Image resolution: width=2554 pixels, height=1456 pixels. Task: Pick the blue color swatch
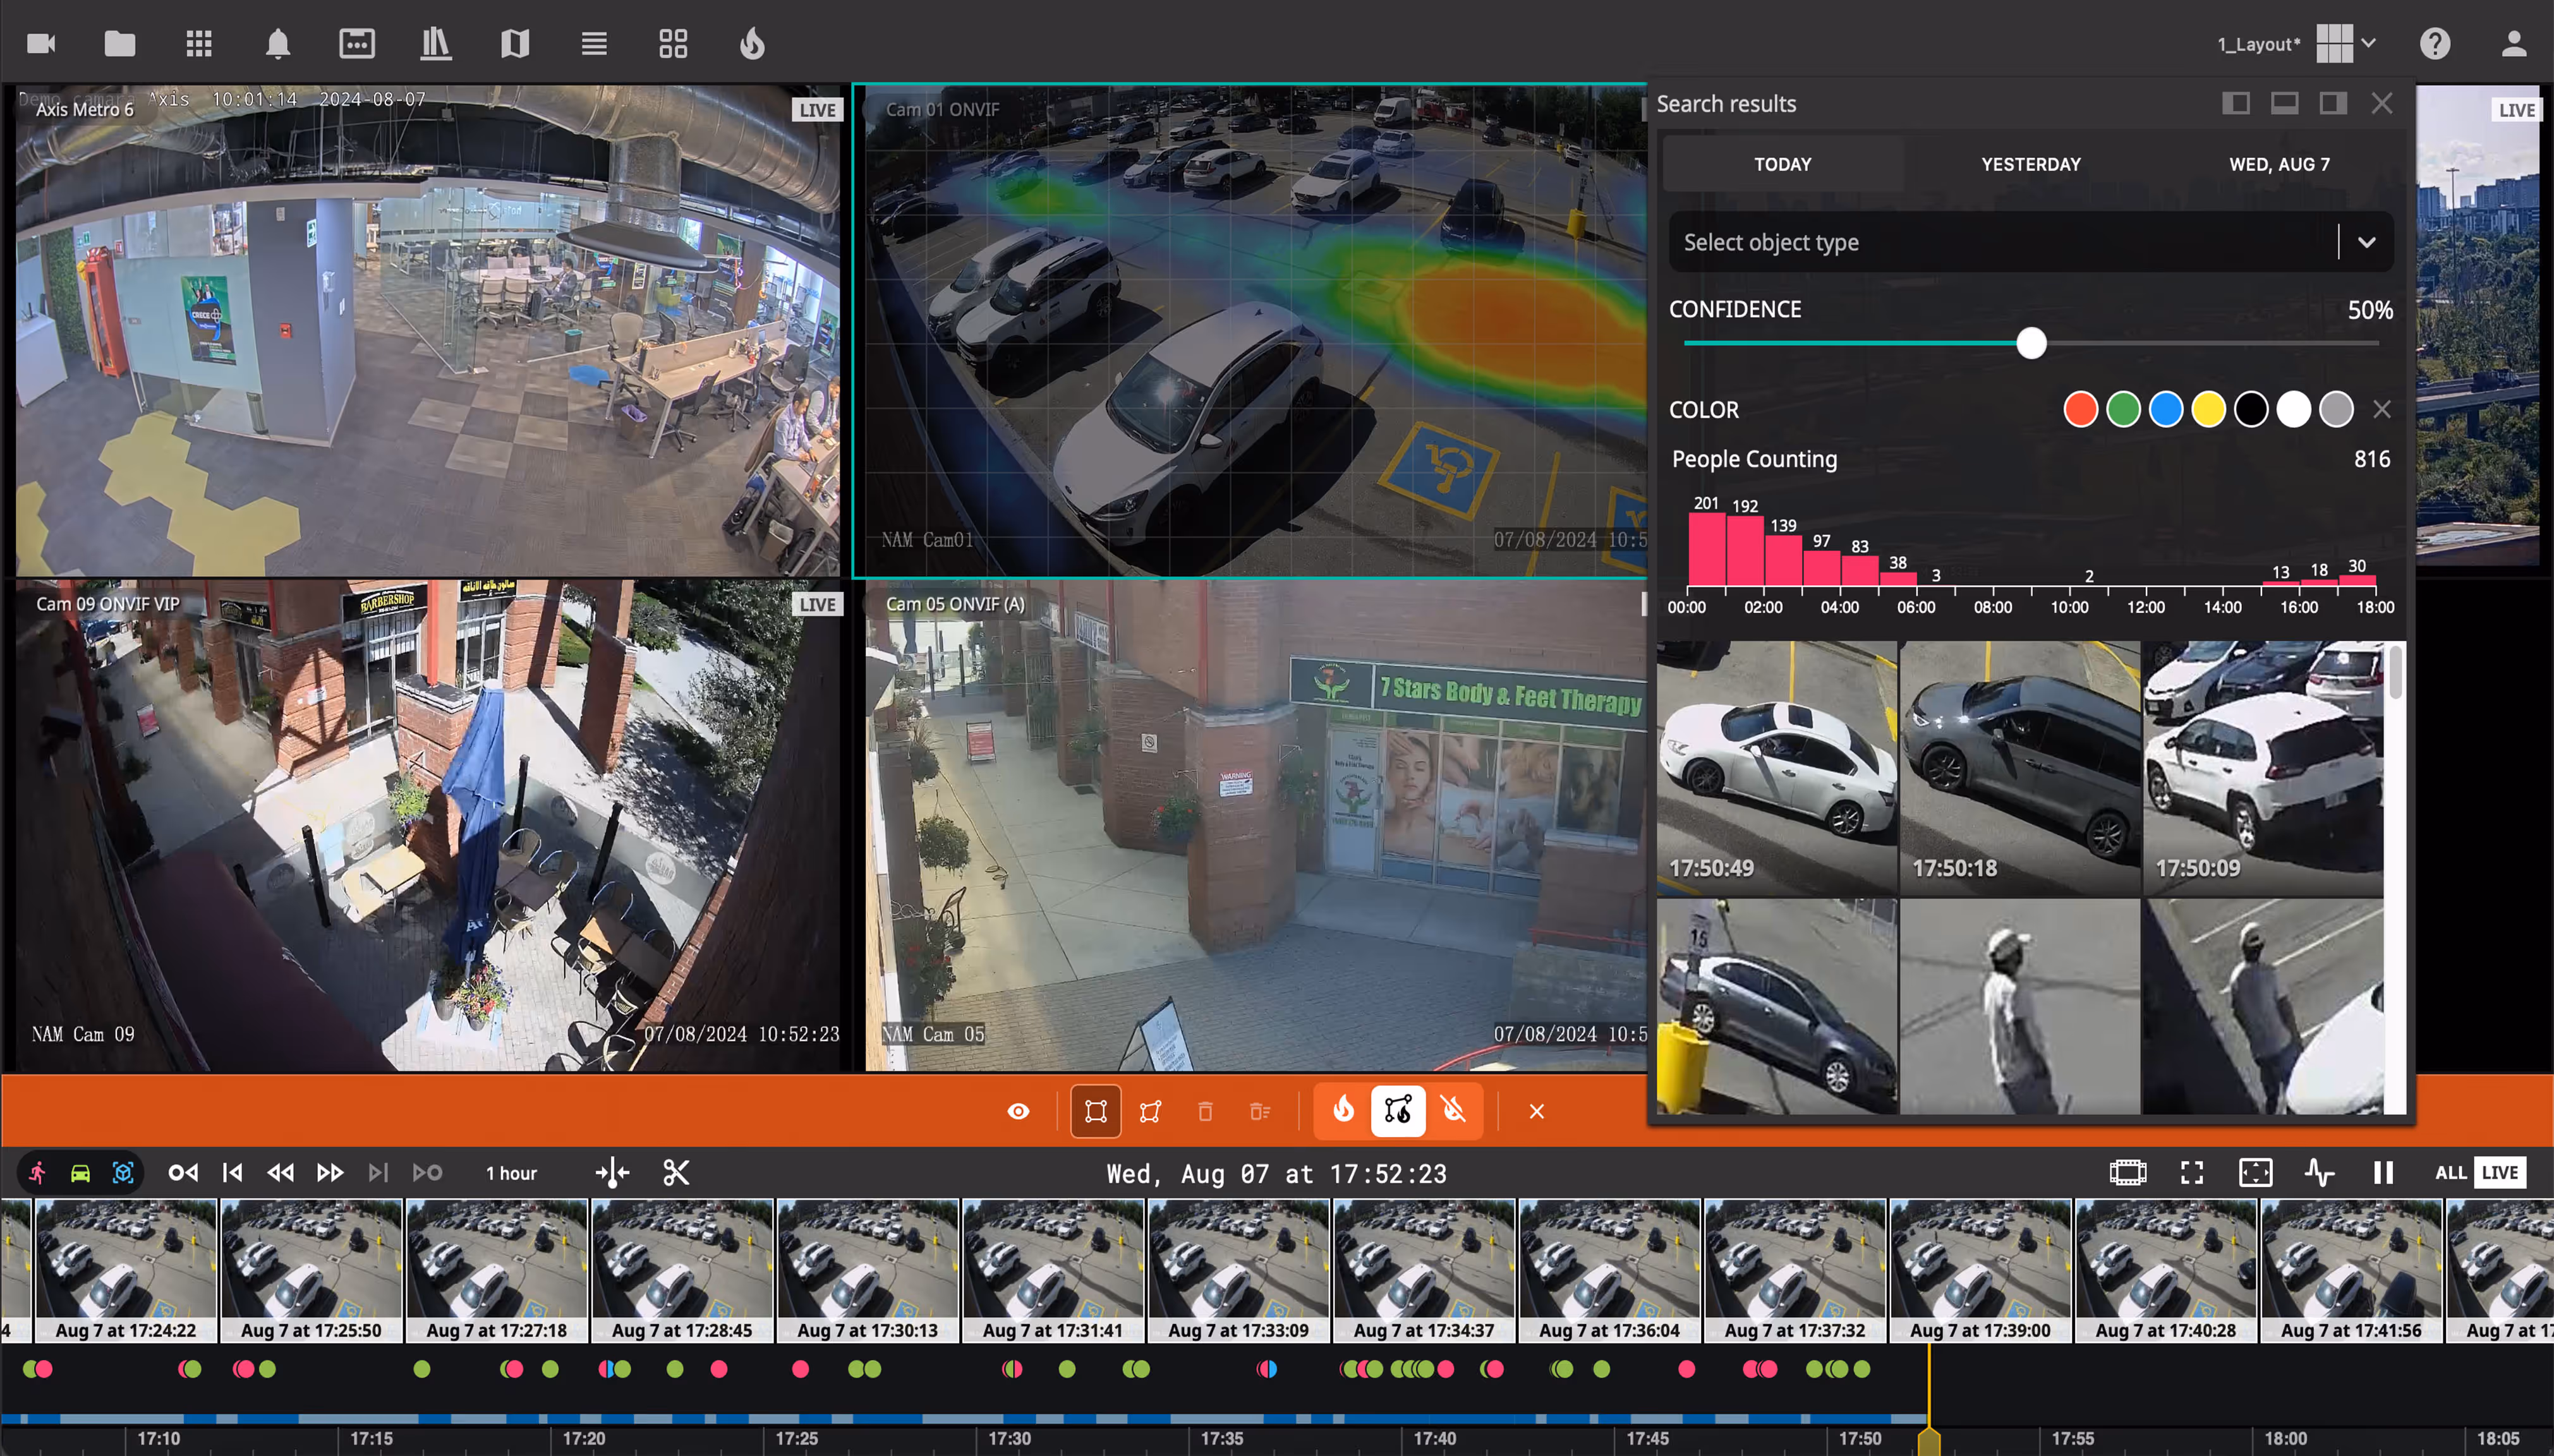pyautogui.click(x=2165, y=410)
